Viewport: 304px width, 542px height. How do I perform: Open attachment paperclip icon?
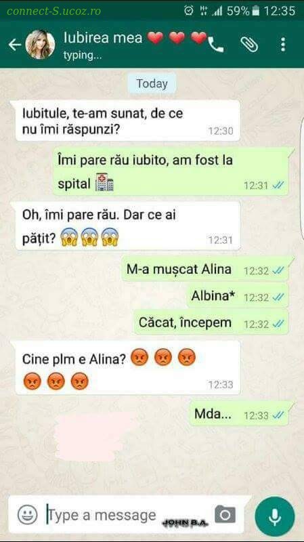pos(249,45)
